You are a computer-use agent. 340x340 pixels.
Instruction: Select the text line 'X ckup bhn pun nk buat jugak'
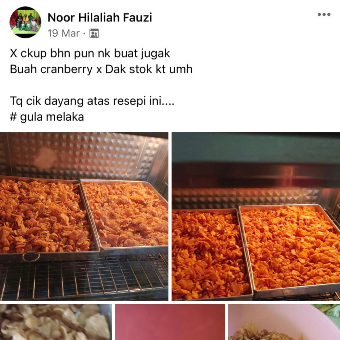90,53
